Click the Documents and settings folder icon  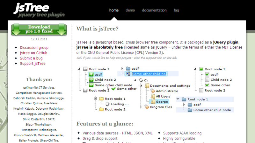[147, 85]
